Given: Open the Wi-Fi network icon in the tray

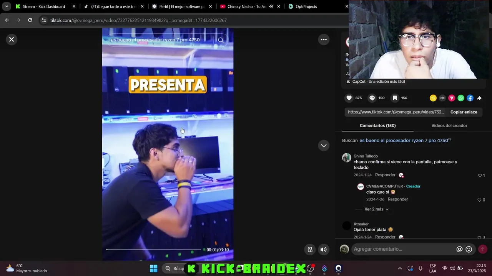Looking at the screenshot, I should [445, 268].
